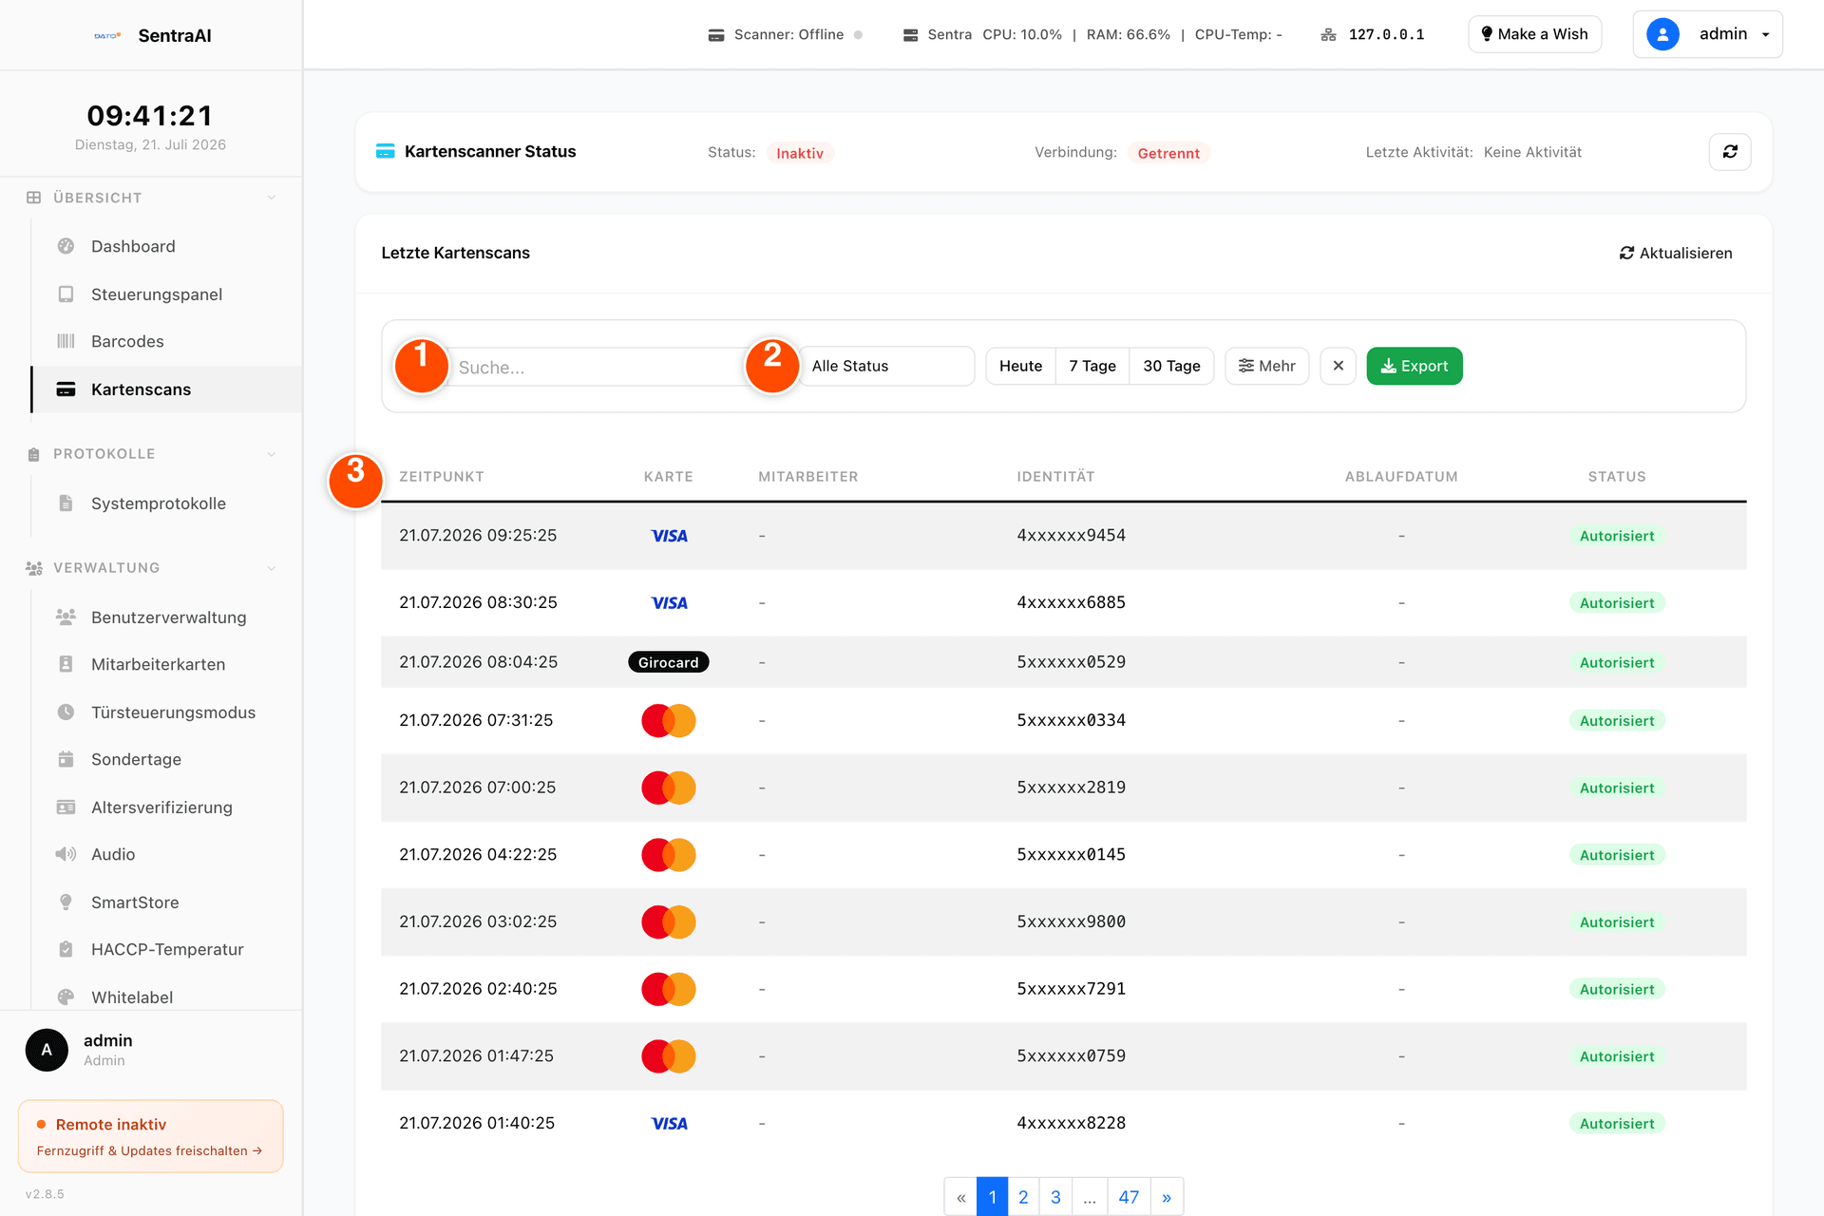Filter scans by 7 Tage
Viewport: 1824px width, 1216px height.
point(1092,366)
